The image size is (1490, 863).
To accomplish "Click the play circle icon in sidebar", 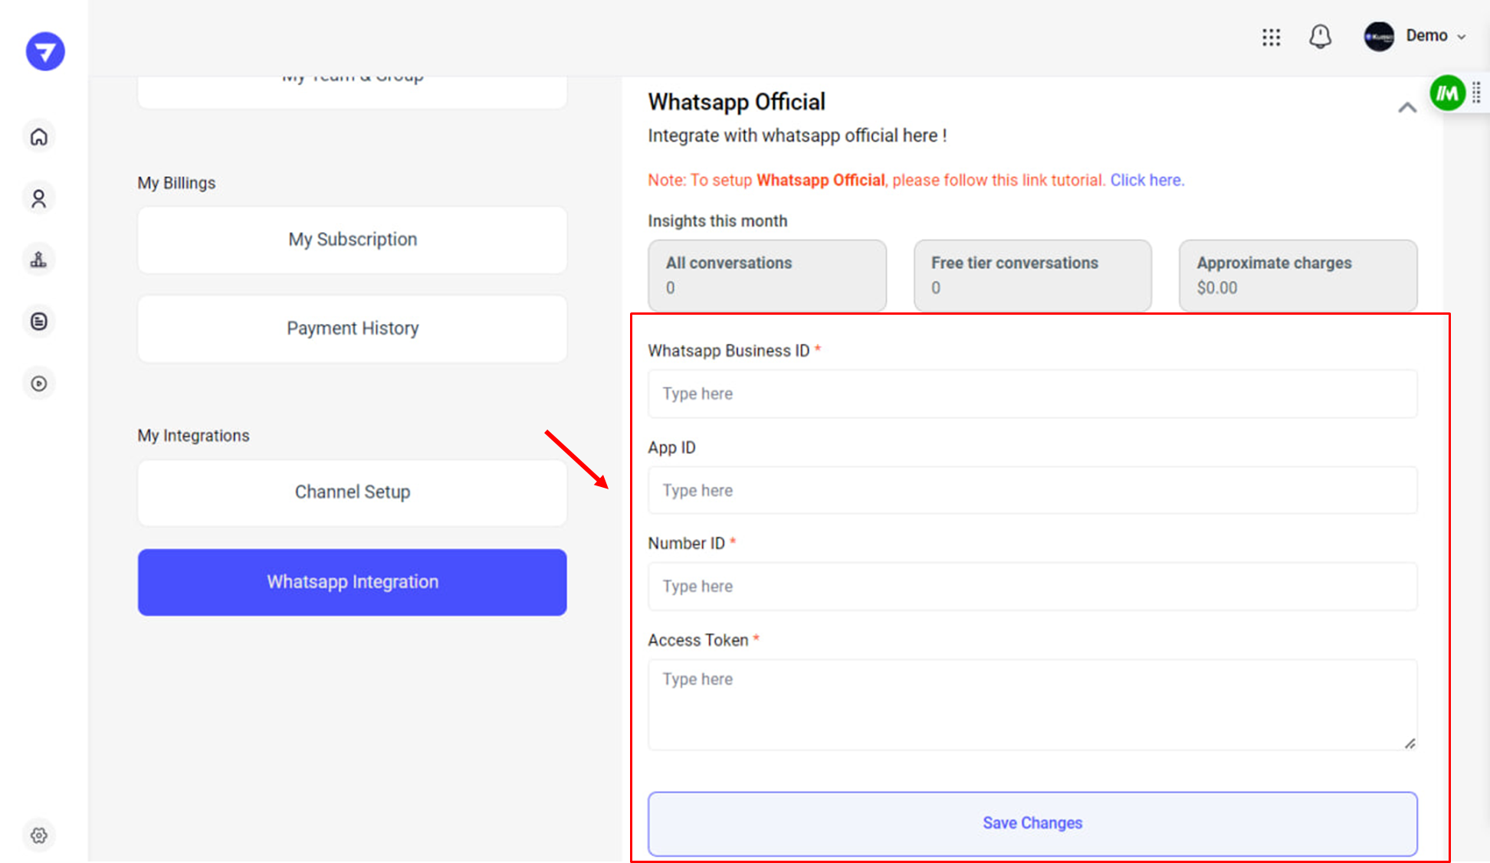I will coord(39,384).
